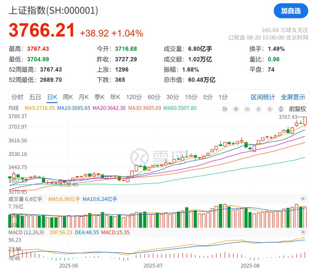Open the 月K chart tab

(84, 97)
